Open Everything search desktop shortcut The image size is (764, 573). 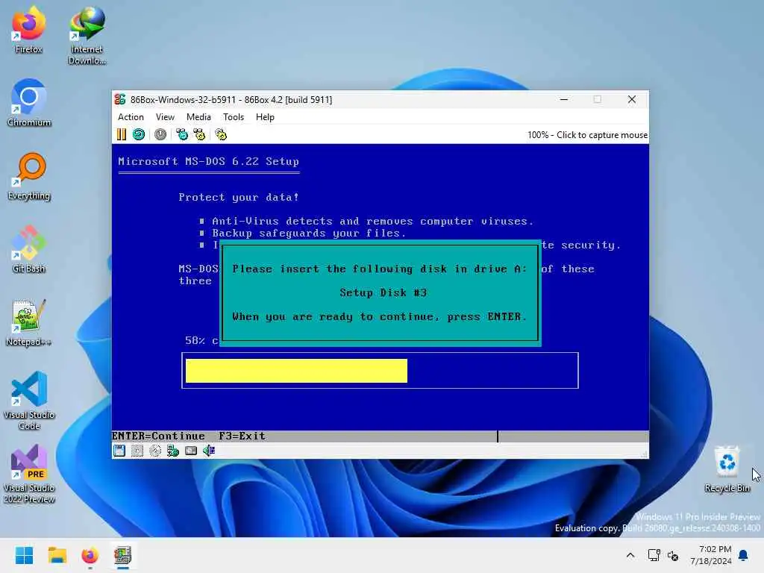[29, 177]
